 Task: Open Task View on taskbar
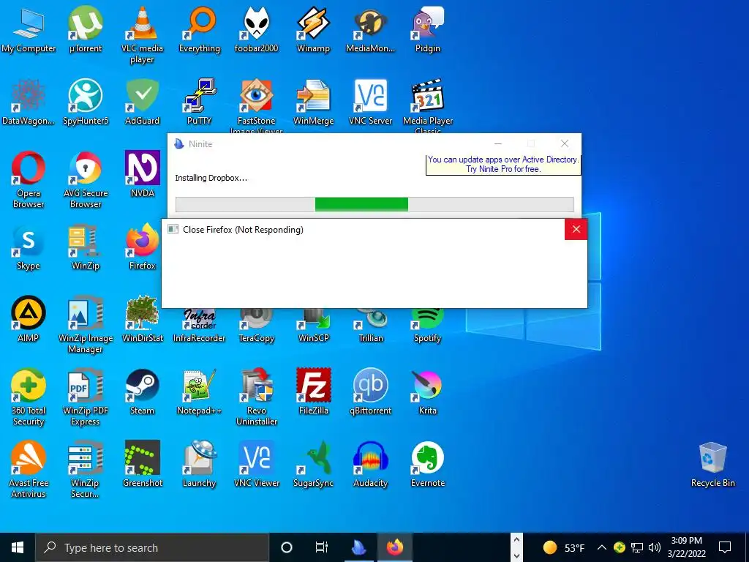click(322, 547)
